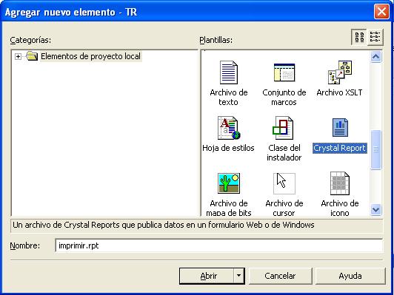Viewport: 394px width, 295px height.
Task: Switch to large icons view
Action: point(359,37)
